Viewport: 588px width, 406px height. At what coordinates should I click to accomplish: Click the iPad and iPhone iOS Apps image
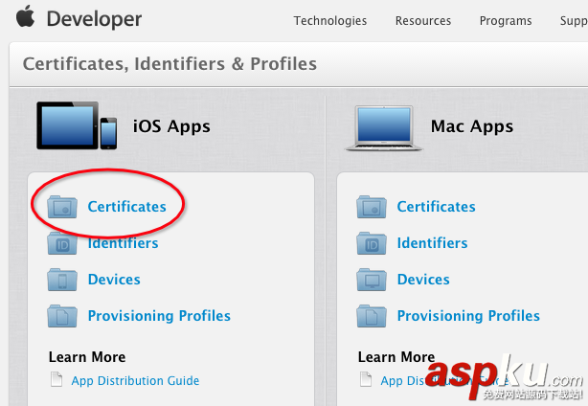point(77,125)
